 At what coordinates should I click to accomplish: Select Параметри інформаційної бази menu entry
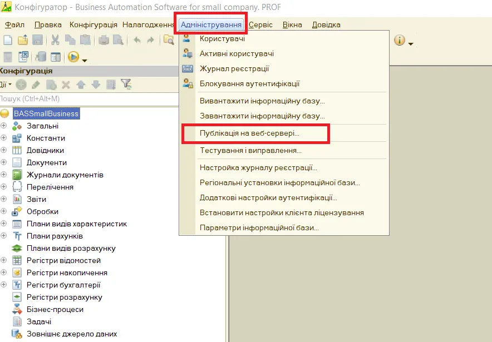[259, 228]
